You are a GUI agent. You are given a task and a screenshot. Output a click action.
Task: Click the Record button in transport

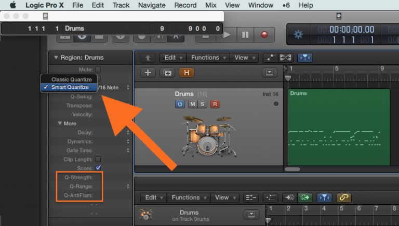[x=264, y=35]
